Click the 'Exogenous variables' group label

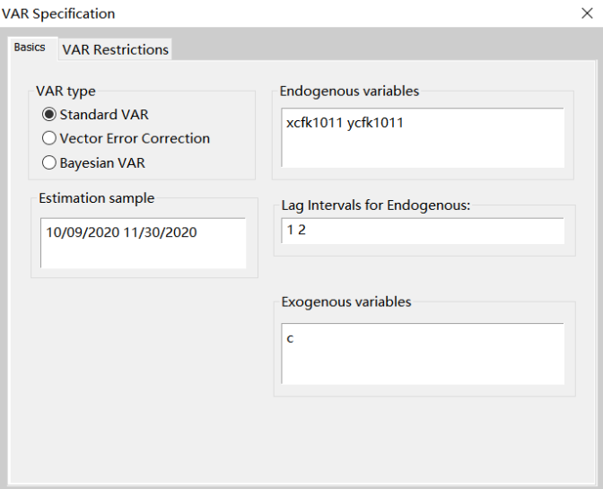[346, 301]
